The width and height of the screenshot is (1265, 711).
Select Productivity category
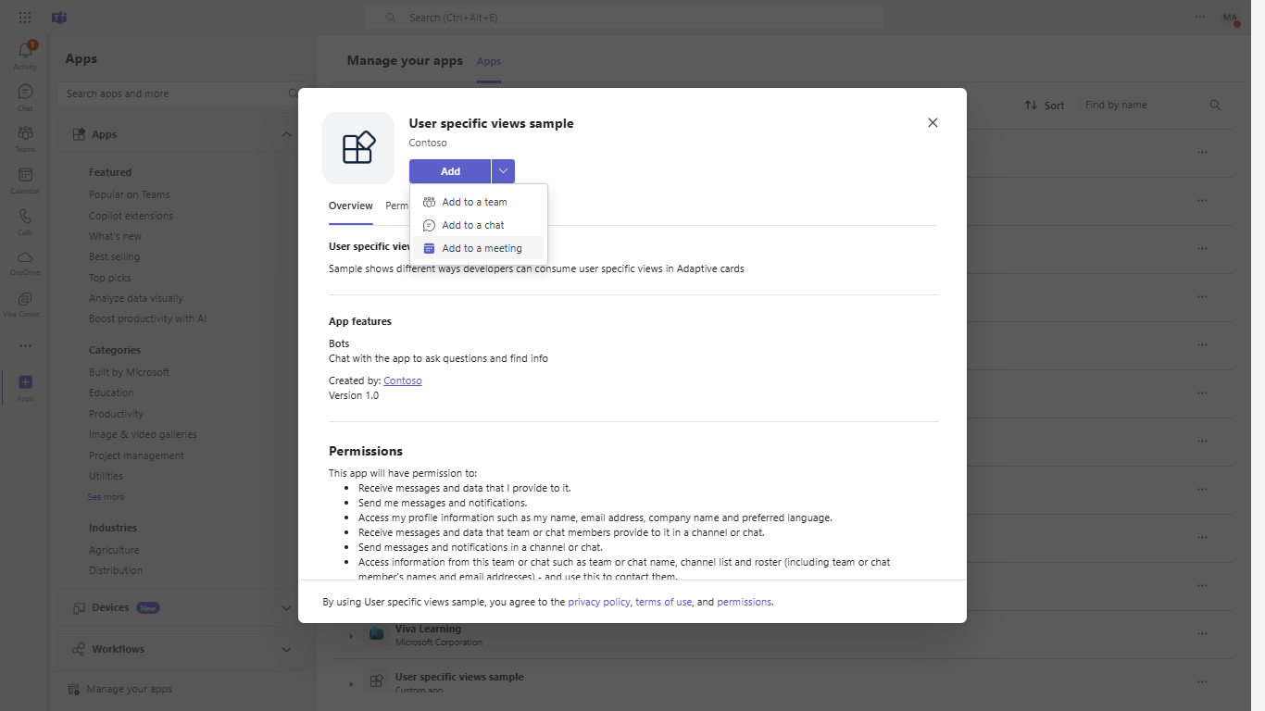pyautogui.click(x=116, y=414)
